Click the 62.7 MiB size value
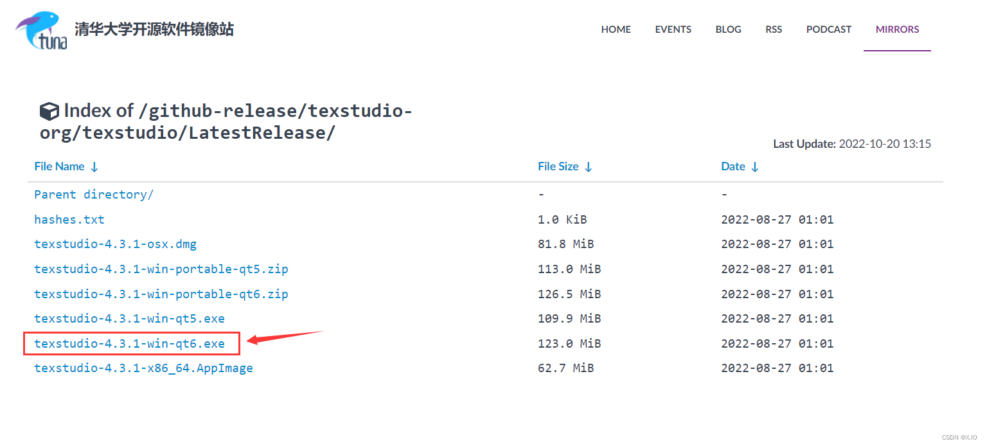The image size is (987, 446). click(565, 368)
